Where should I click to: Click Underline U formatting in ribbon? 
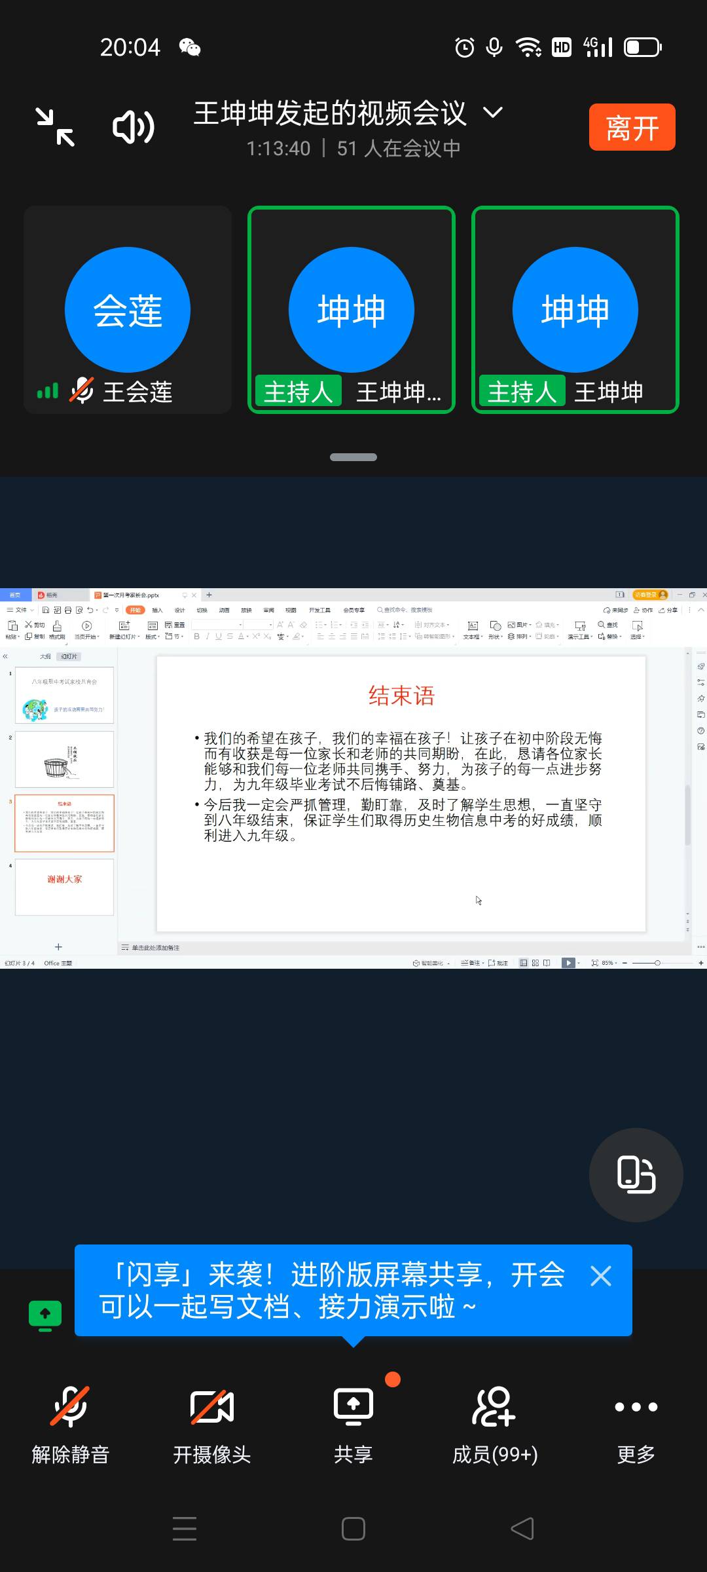(218, 636)
